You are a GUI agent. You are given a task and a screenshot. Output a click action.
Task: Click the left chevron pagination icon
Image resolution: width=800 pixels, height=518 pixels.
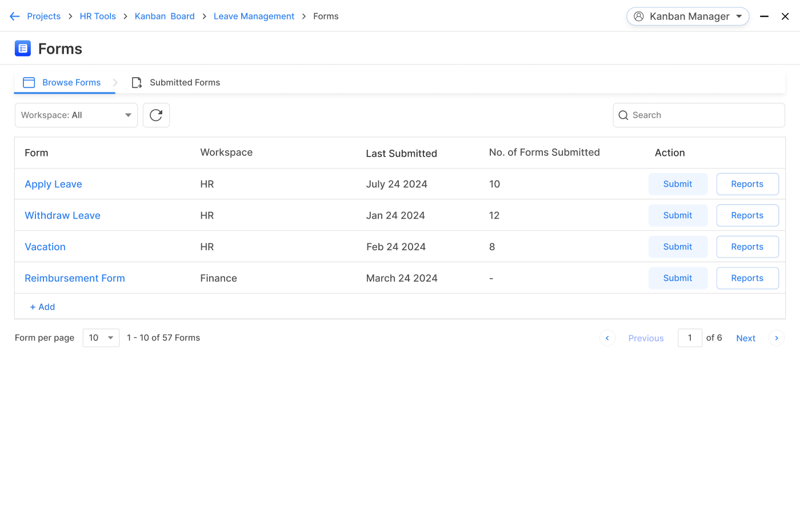point(607,338)
